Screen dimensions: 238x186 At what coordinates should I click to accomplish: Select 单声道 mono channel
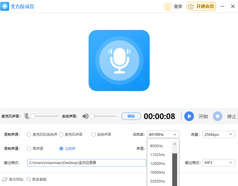[35, 148]
